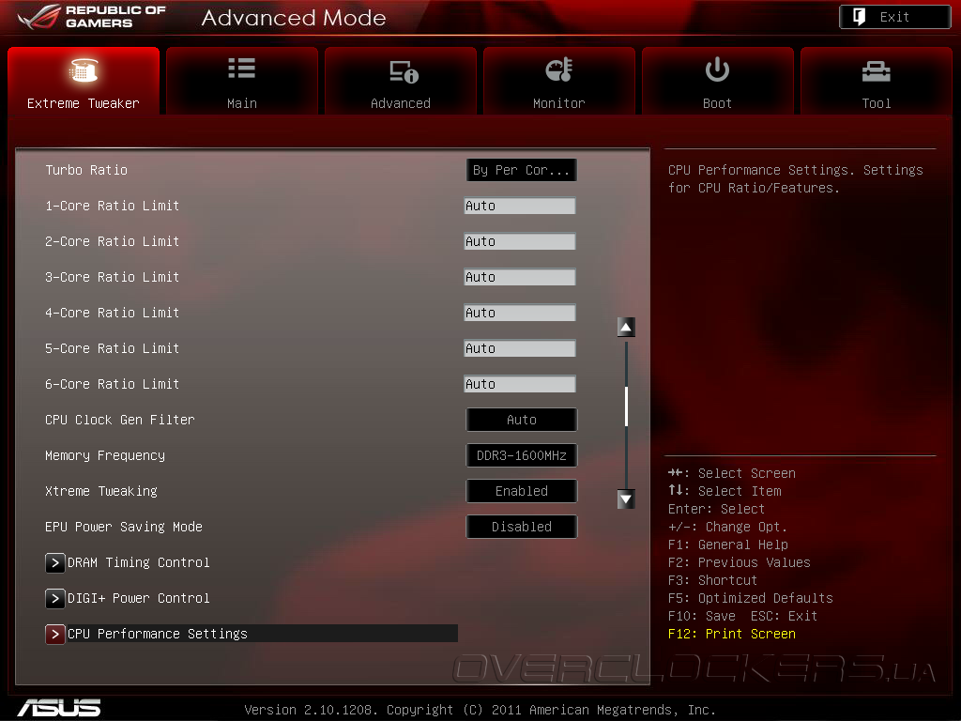Image resolution: width=961 pixels, height=721 pixels.
Task: Click the 1-Core Ratio Limit label
Action: [113, 206]
